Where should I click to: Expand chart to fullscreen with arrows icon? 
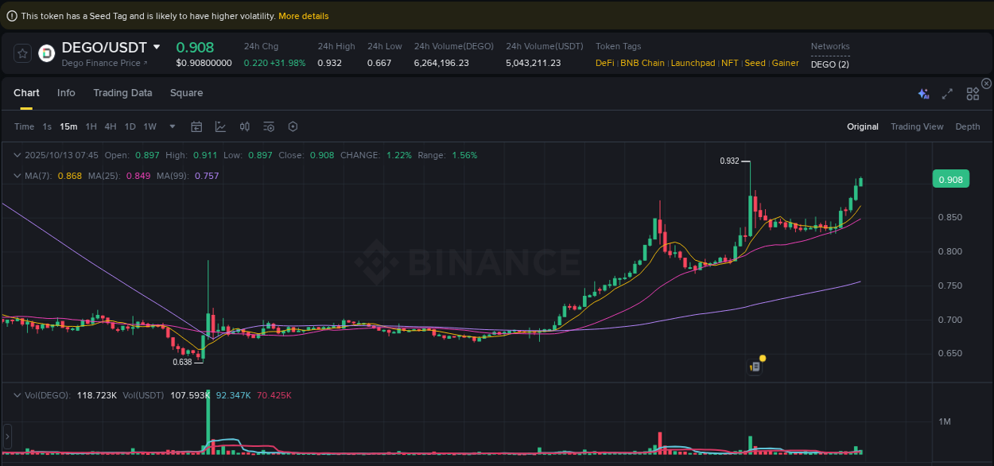click(x=947, y=93)
